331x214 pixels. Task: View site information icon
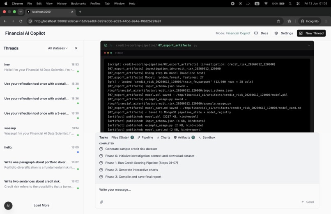pyautogui.click(x=30, y=21)
